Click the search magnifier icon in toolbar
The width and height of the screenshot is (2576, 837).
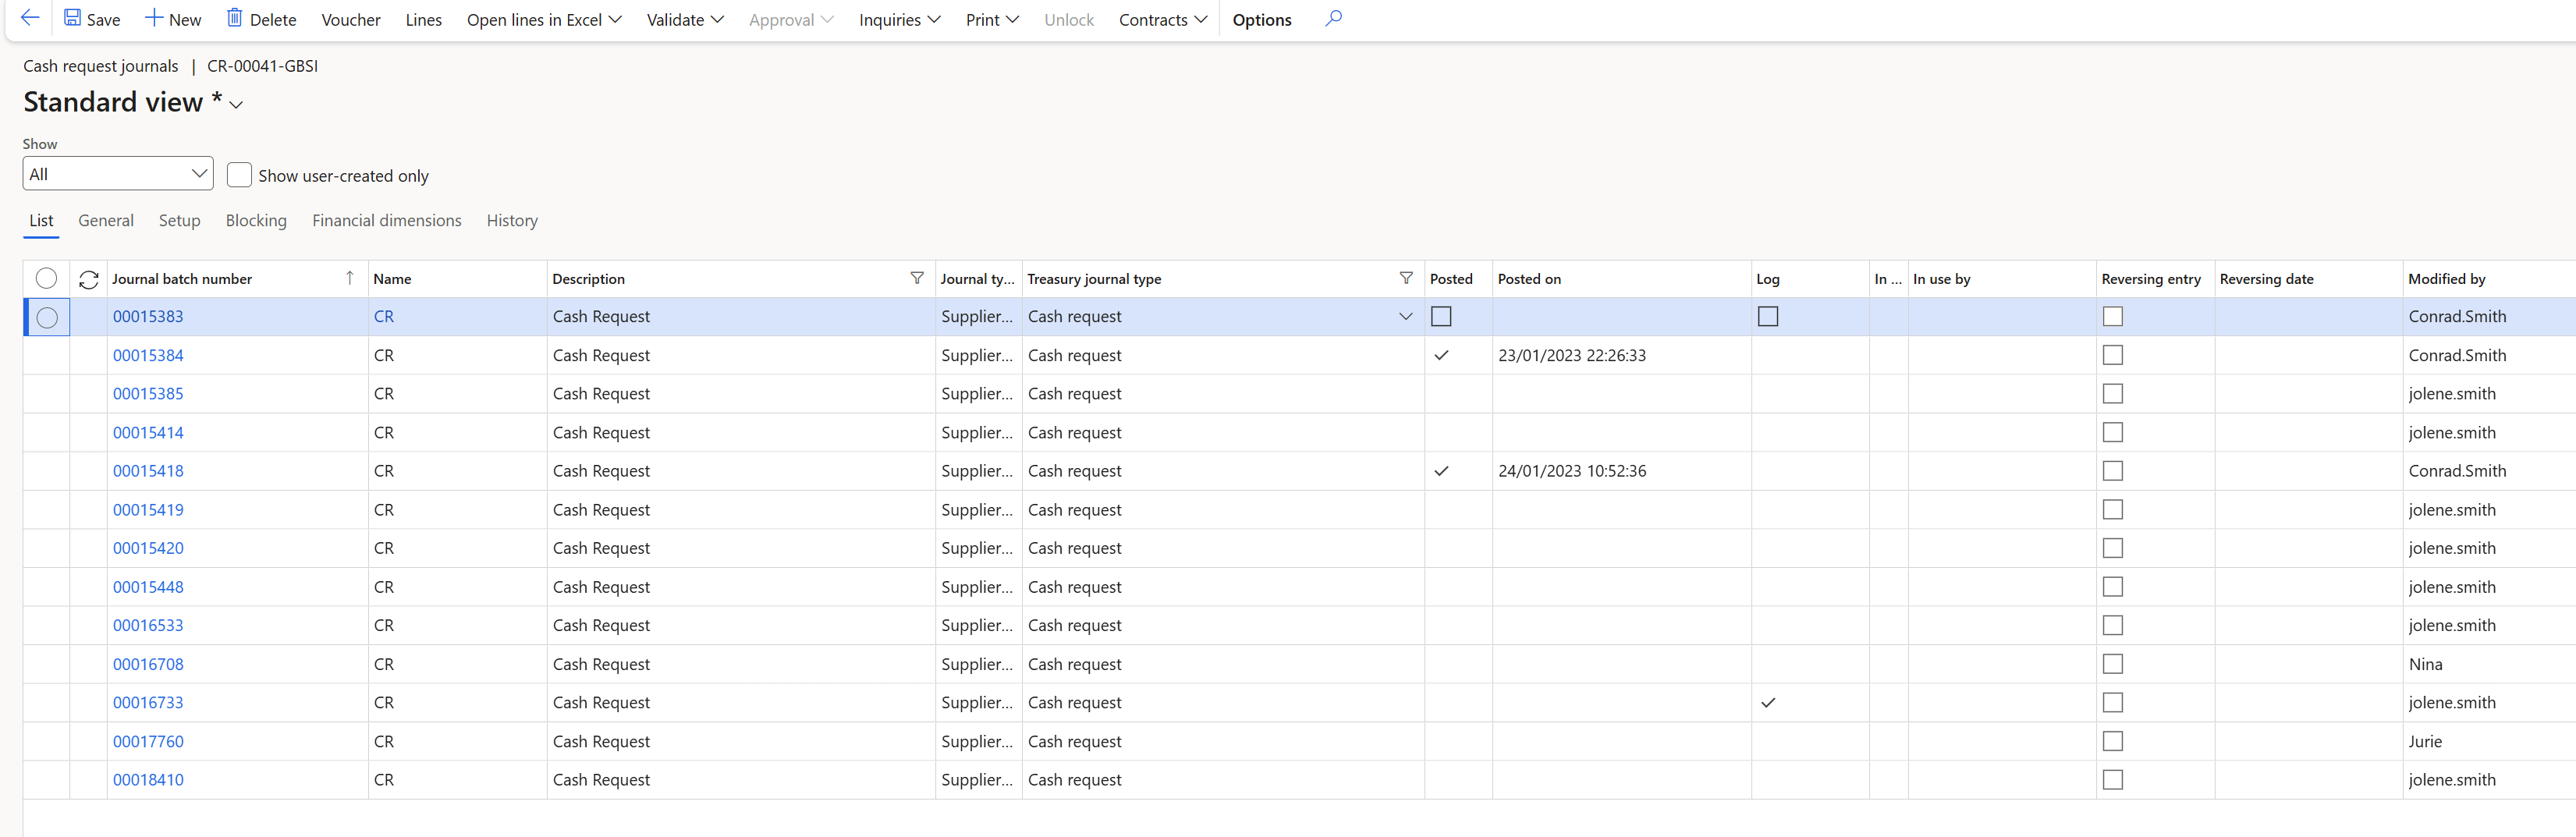[1333, 18]
